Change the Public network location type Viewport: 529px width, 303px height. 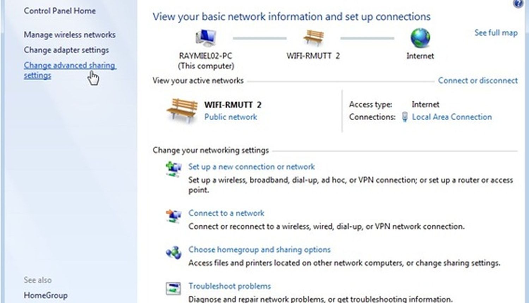click(x=231, y=117)
